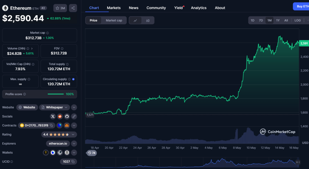Switch chart to Market cap view

coord(114,20)
